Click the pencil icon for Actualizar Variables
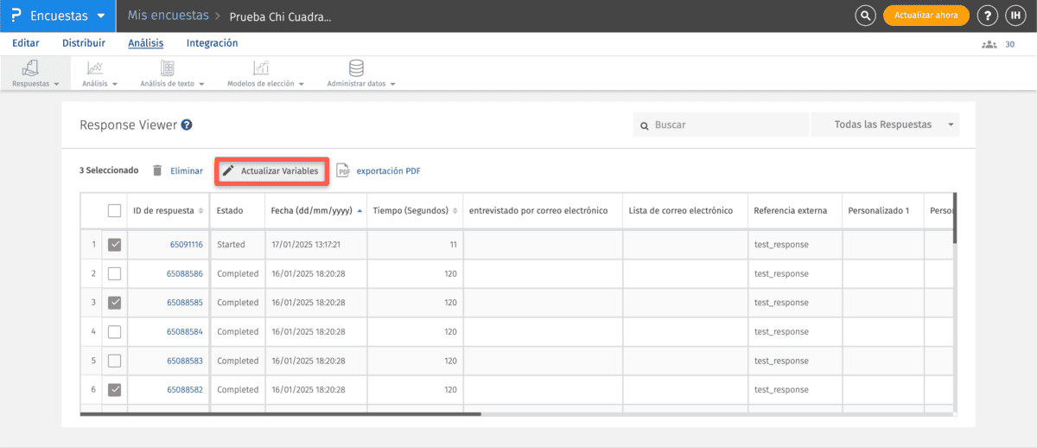Screen dimensions: 1037x448 click(x=228, y=170)
